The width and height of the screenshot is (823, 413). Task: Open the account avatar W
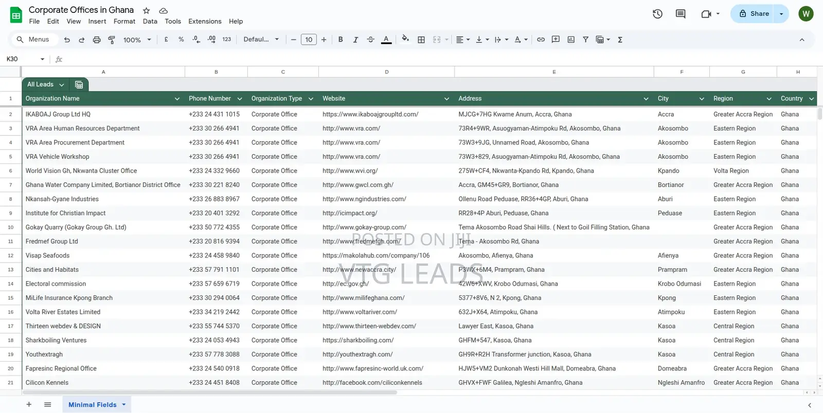click(x=806, y=14)
